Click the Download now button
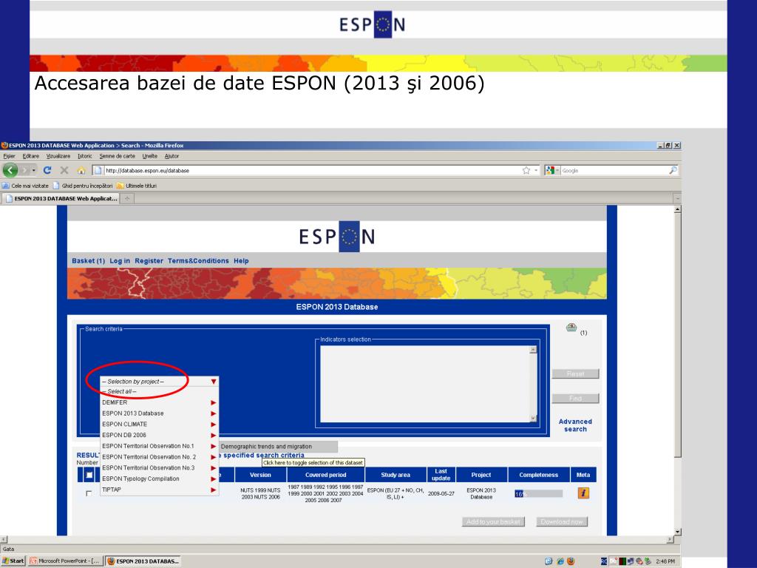 pyautogui.click(x=562, y=521)
